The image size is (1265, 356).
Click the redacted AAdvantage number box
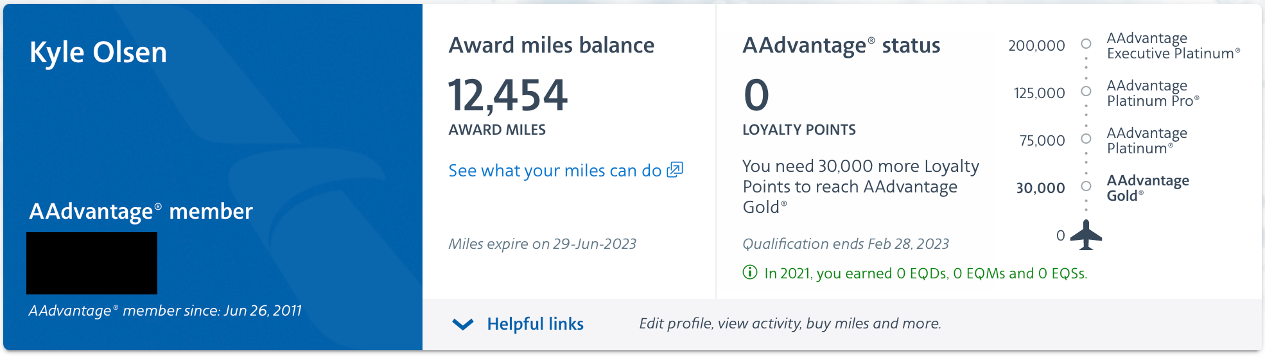[92, 263]
